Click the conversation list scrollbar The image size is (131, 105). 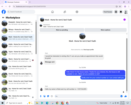coord(36,38)
